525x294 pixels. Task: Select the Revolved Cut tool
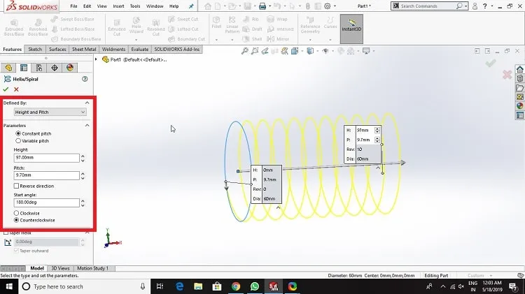pos(155,27)
